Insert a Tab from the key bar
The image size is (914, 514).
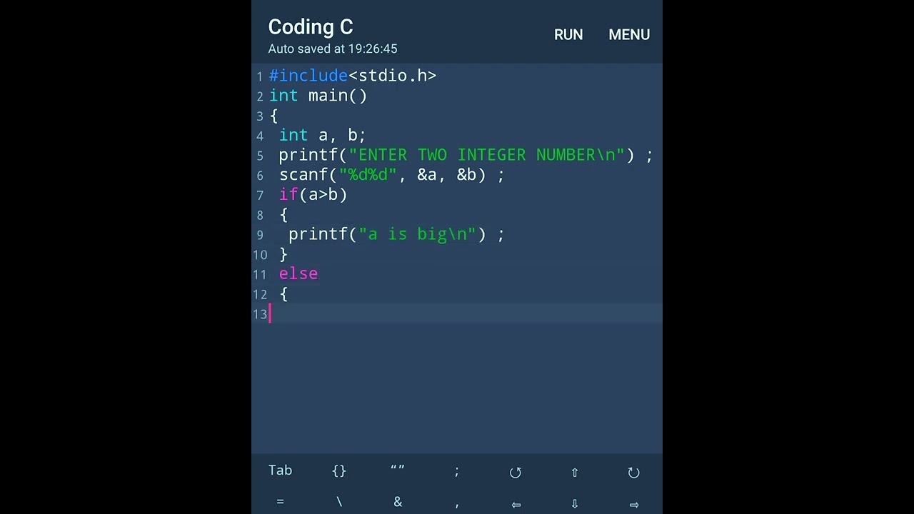click(x=280, y=470)
